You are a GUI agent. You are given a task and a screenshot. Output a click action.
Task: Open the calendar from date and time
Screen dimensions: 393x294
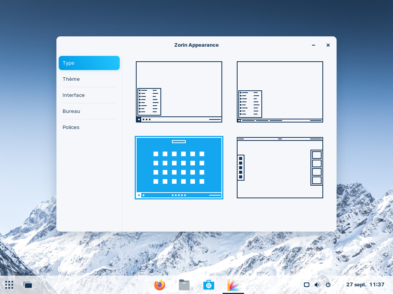[365, 284]
